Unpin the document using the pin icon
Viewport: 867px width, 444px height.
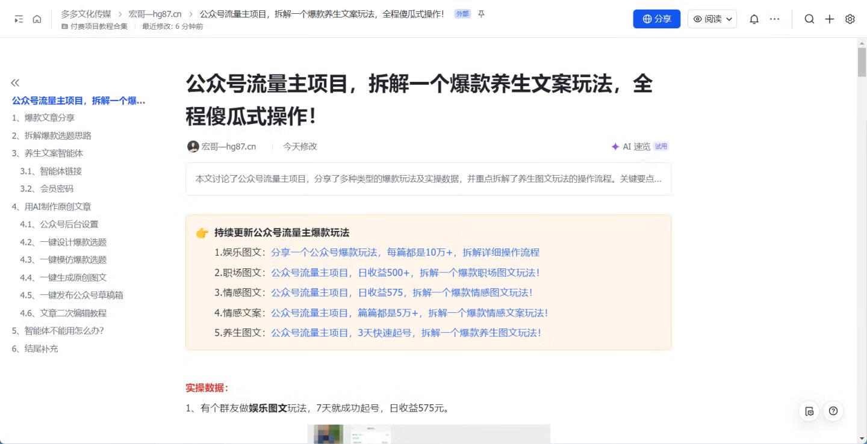(x=481, y=13)
